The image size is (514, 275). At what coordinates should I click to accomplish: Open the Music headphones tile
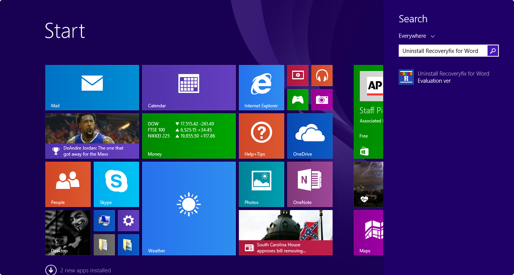pos(322,76)
